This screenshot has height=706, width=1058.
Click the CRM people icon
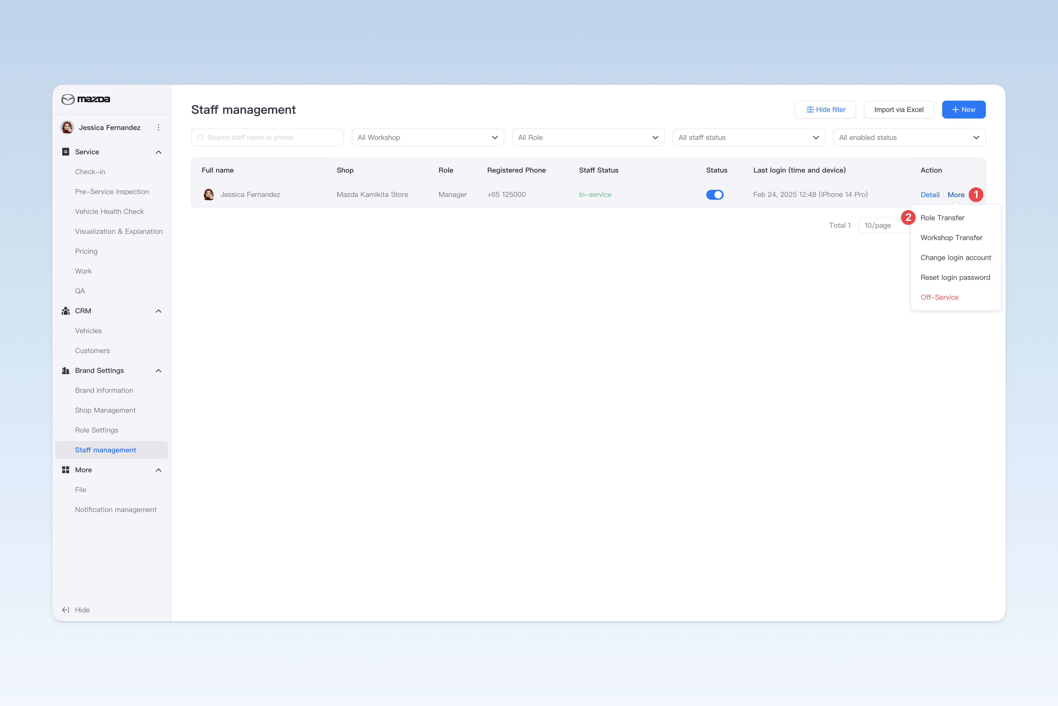66,311
